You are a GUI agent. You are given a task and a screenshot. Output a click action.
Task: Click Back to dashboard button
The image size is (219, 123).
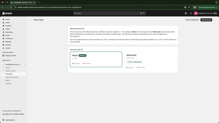pyautogui.click(x=192, y=20)
